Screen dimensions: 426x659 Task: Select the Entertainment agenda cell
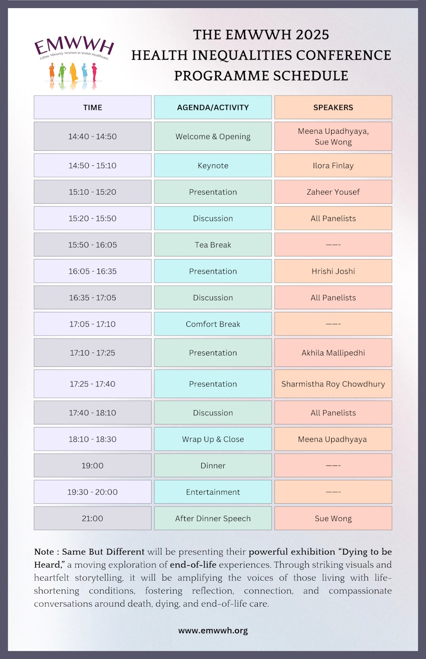click(213, 492)
